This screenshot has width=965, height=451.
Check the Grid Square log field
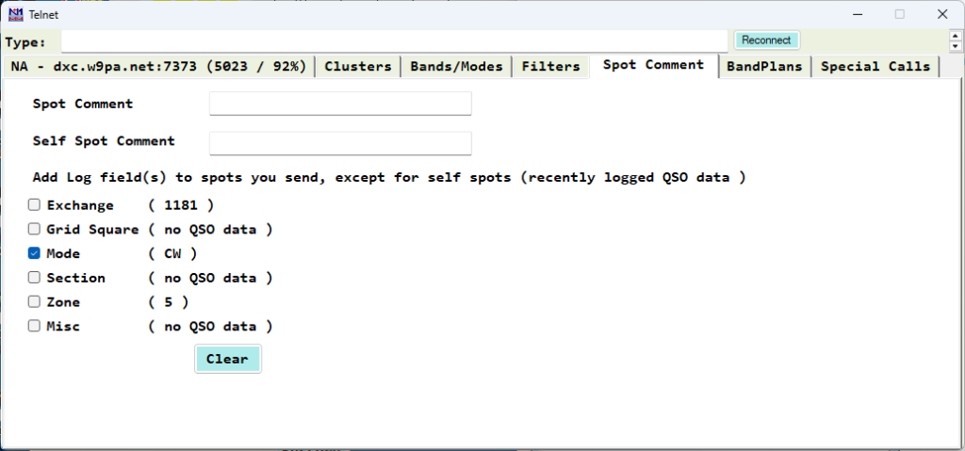[34, 230]
